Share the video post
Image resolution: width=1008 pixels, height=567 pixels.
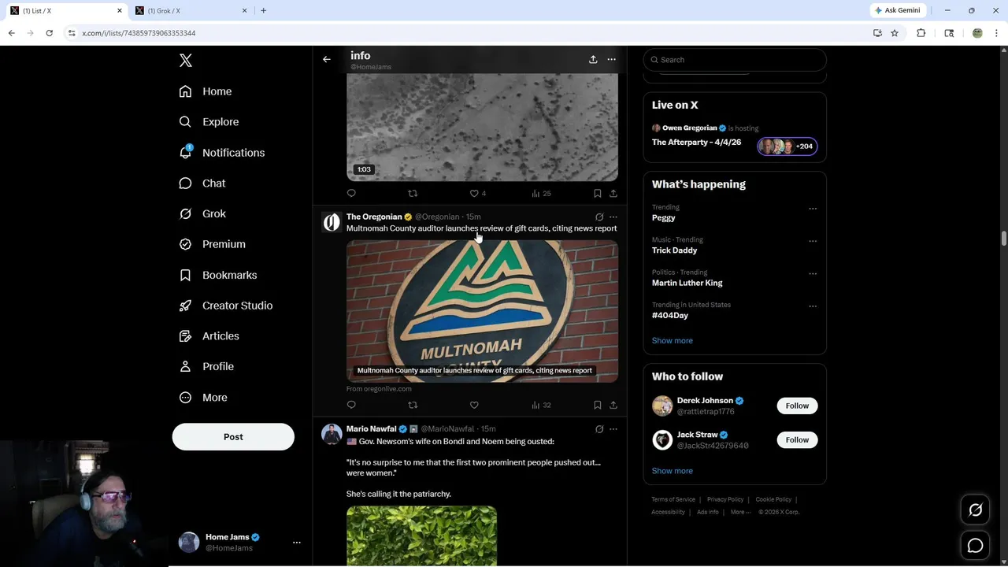[x=613, y=193]
